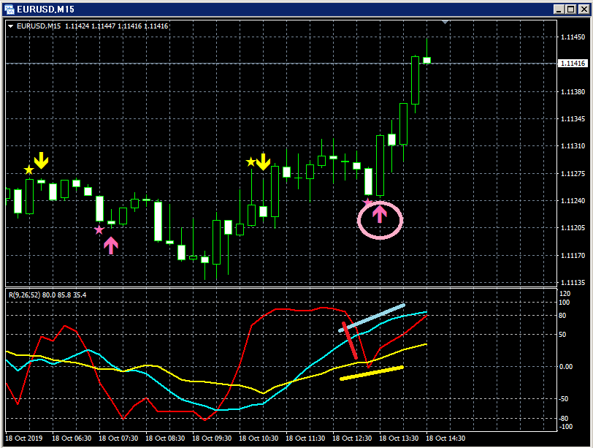Image resolution: width=593 pixels, height=448 pixels.
Task: Click the 18 Oct 13:30 time label
Action: coord(399,438)
